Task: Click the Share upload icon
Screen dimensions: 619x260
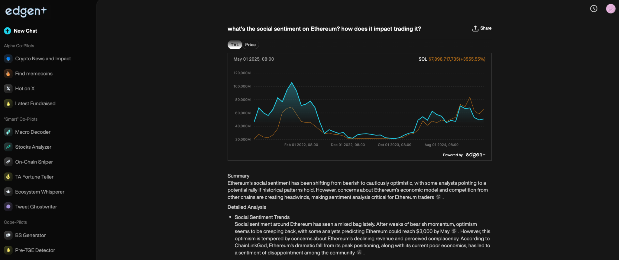Action: tap(475, 28)
